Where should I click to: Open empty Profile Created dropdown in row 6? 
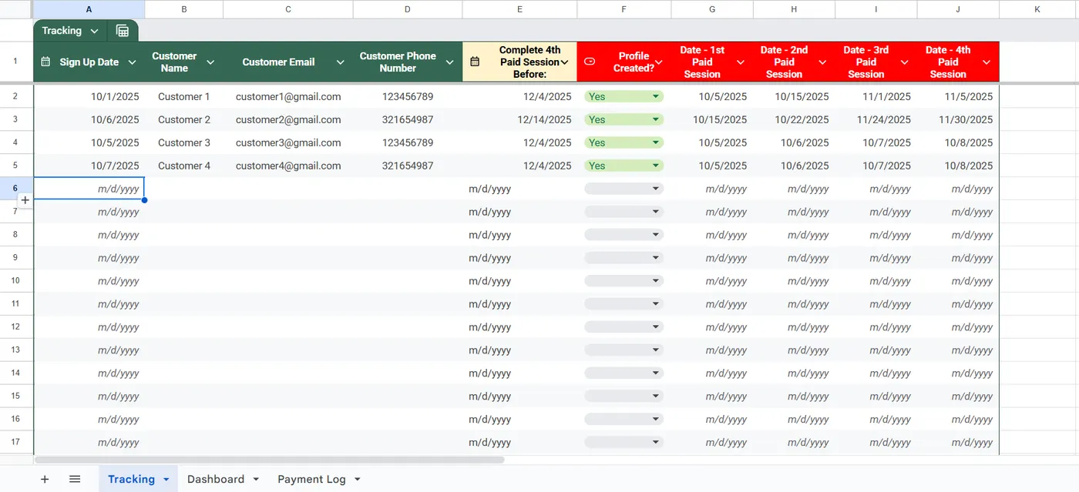click(624, 189)
